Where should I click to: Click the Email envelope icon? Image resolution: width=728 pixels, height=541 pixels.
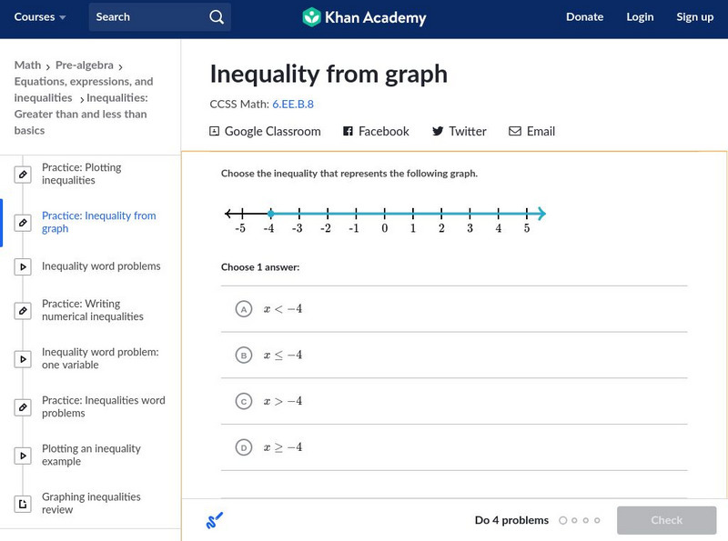[x=515, y=131]
